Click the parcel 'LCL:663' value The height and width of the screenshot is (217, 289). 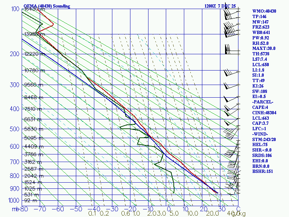point(260,118)
